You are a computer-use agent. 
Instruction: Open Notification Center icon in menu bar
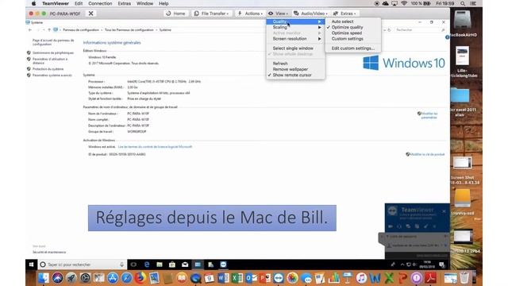pos(473,3)
